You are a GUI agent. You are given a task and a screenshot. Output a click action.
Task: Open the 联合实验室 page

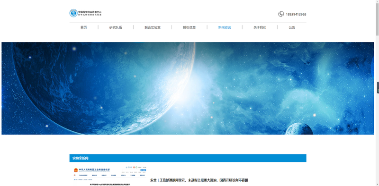(153, 27)
